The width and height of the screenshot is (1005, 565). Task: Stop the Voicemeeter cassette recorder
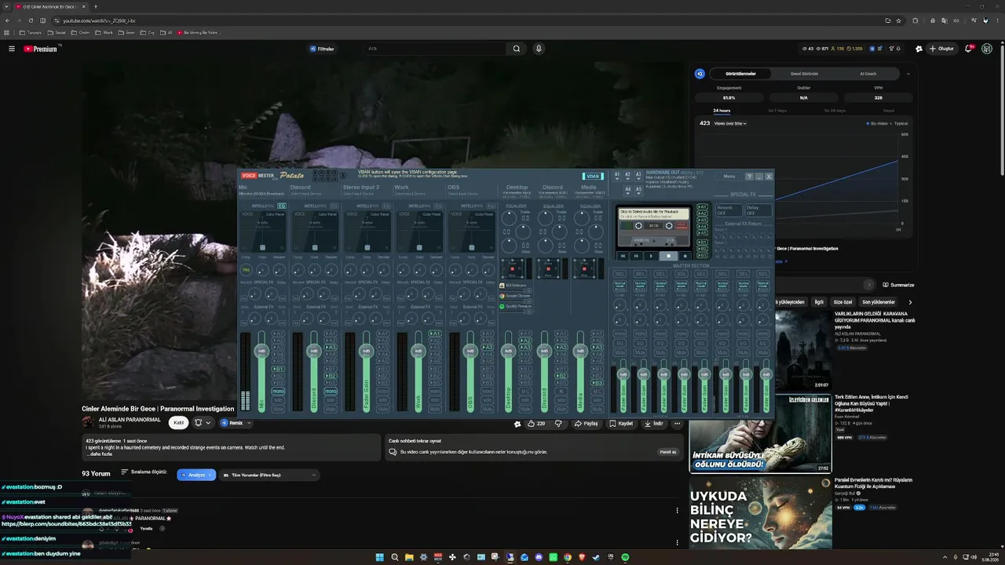click(x=668, y=256)
